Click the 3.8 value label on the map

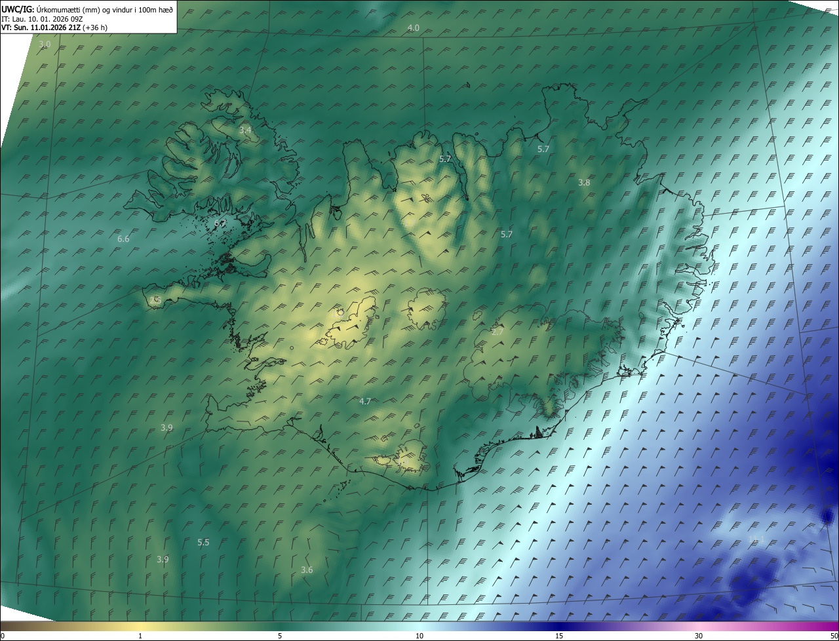pyautogui.click(x=584, y=183)
